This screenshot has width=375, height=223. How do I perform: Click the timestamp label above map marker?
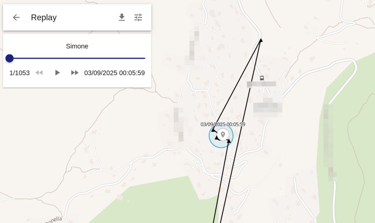point(223,124)
